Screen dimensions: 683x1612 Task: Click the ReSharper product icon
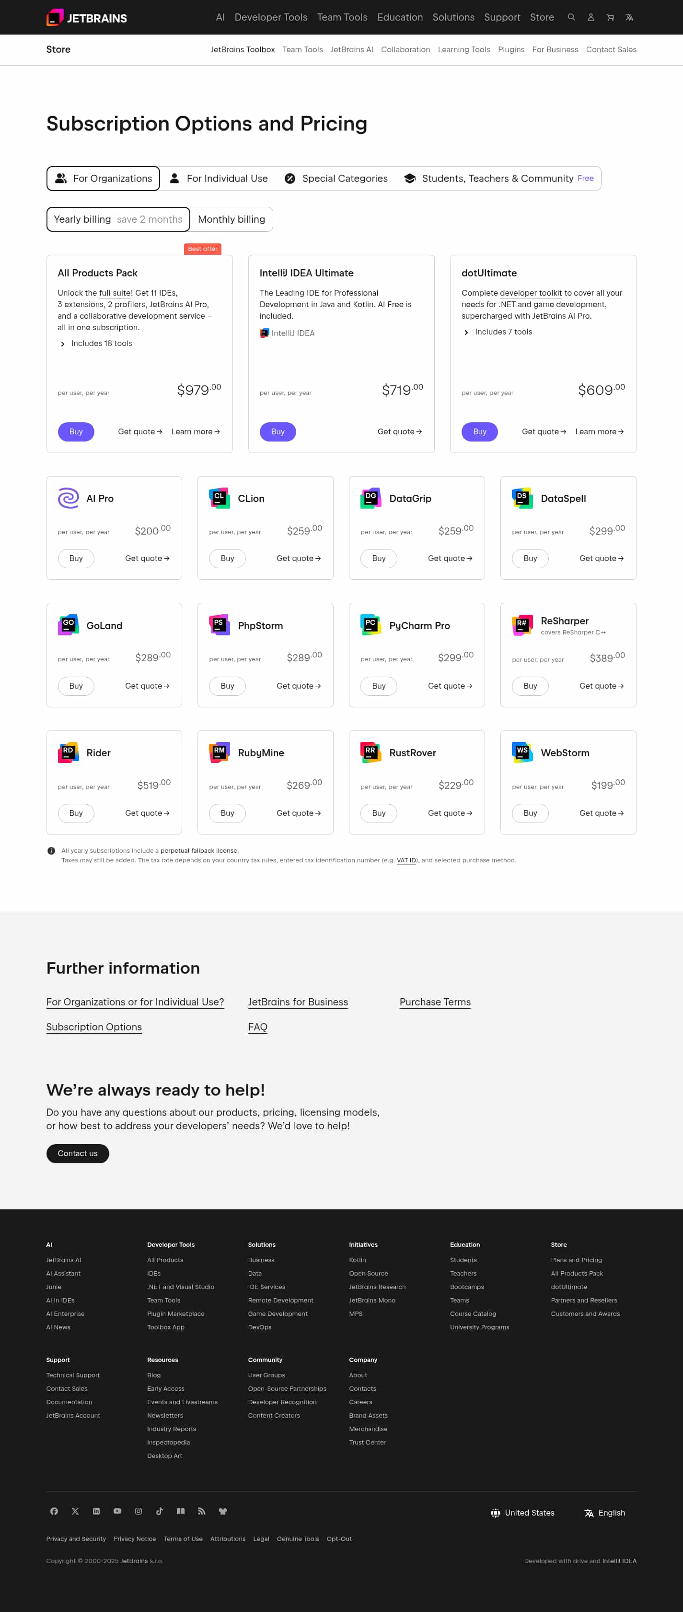click(522, 625)
